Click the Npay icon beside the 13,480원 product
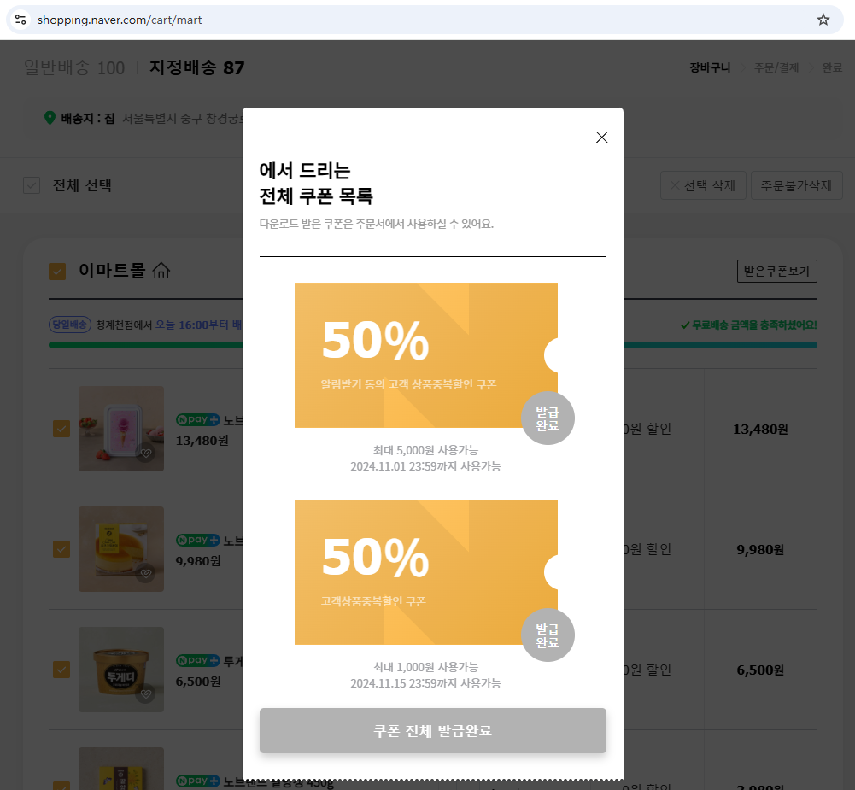855x790 pixels. tap(197, 419)
